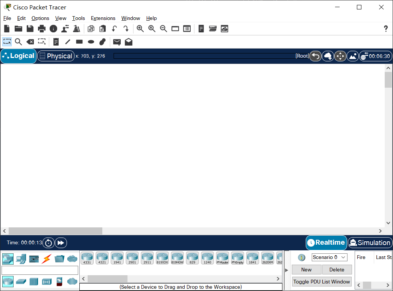Go back a level with the Back button
Screen dimensions: 393x291
[316, 56]
